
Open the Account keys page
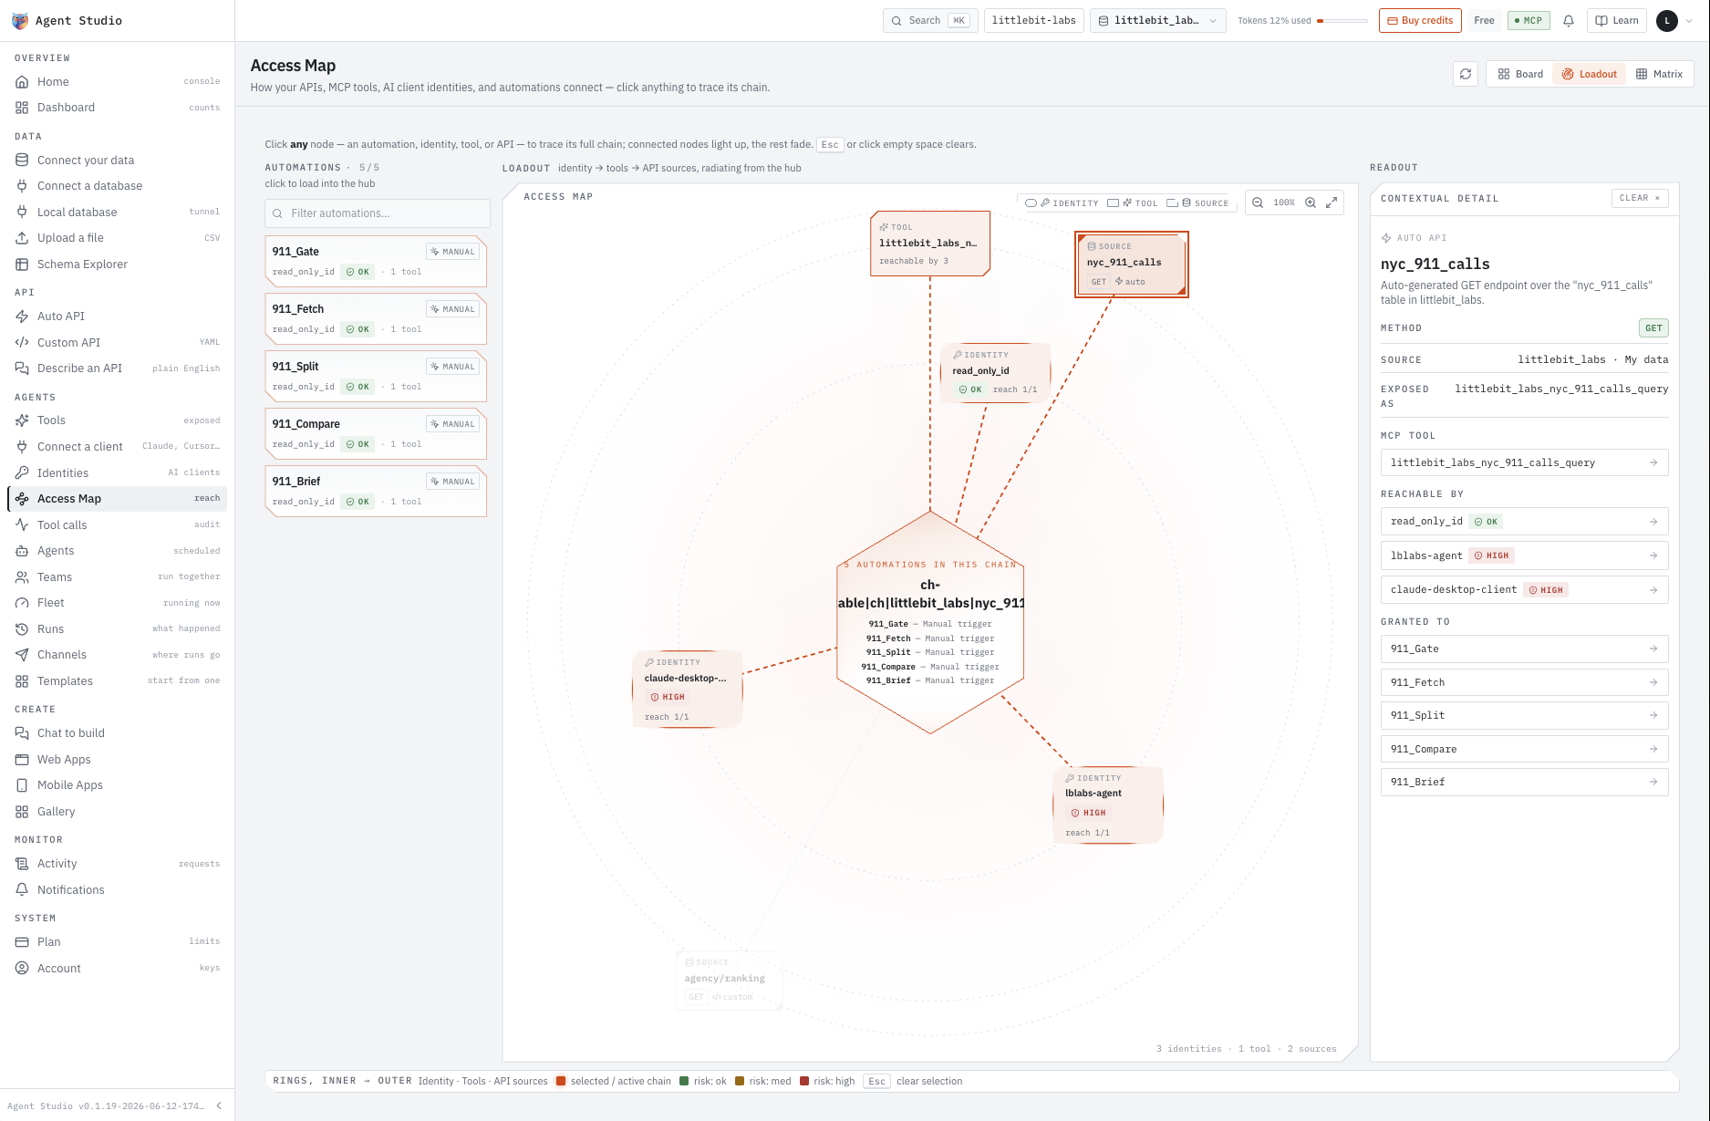tap(117, 968)
